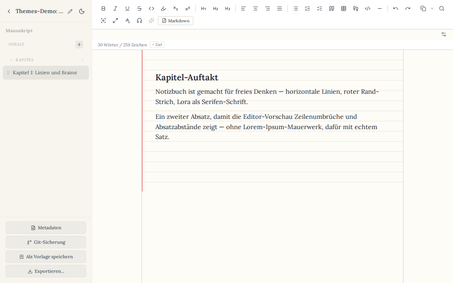This screenshot has height=283, width=453.
Task: Click the Kapitel-Auftakt heading
Action: (187, 77)
